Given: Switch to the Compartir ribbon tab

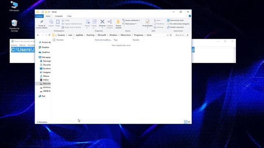Looking at the screenshot, I should tap(59, 16).
